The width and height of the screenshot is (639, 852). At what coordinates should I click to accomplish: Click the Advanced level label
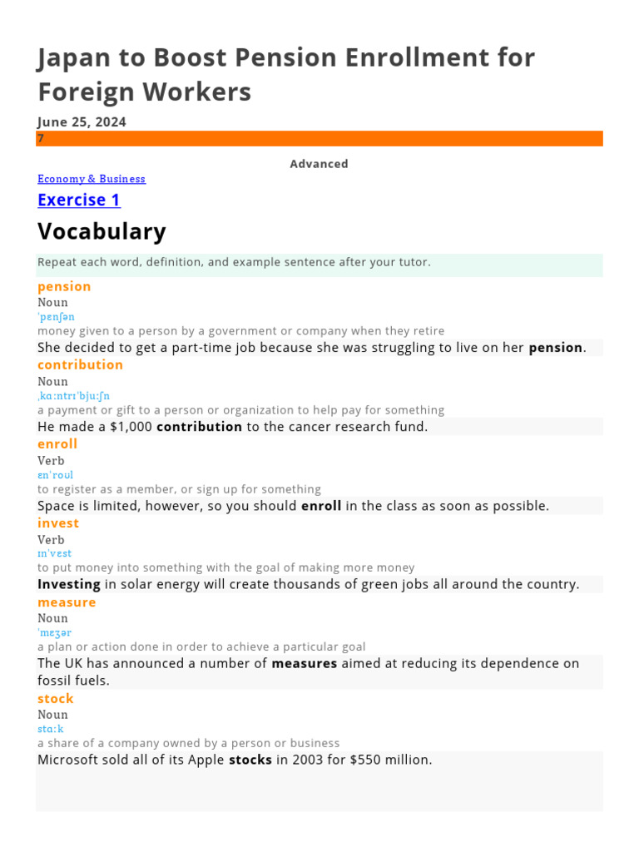pyautogui.click(x=319, y=164)
